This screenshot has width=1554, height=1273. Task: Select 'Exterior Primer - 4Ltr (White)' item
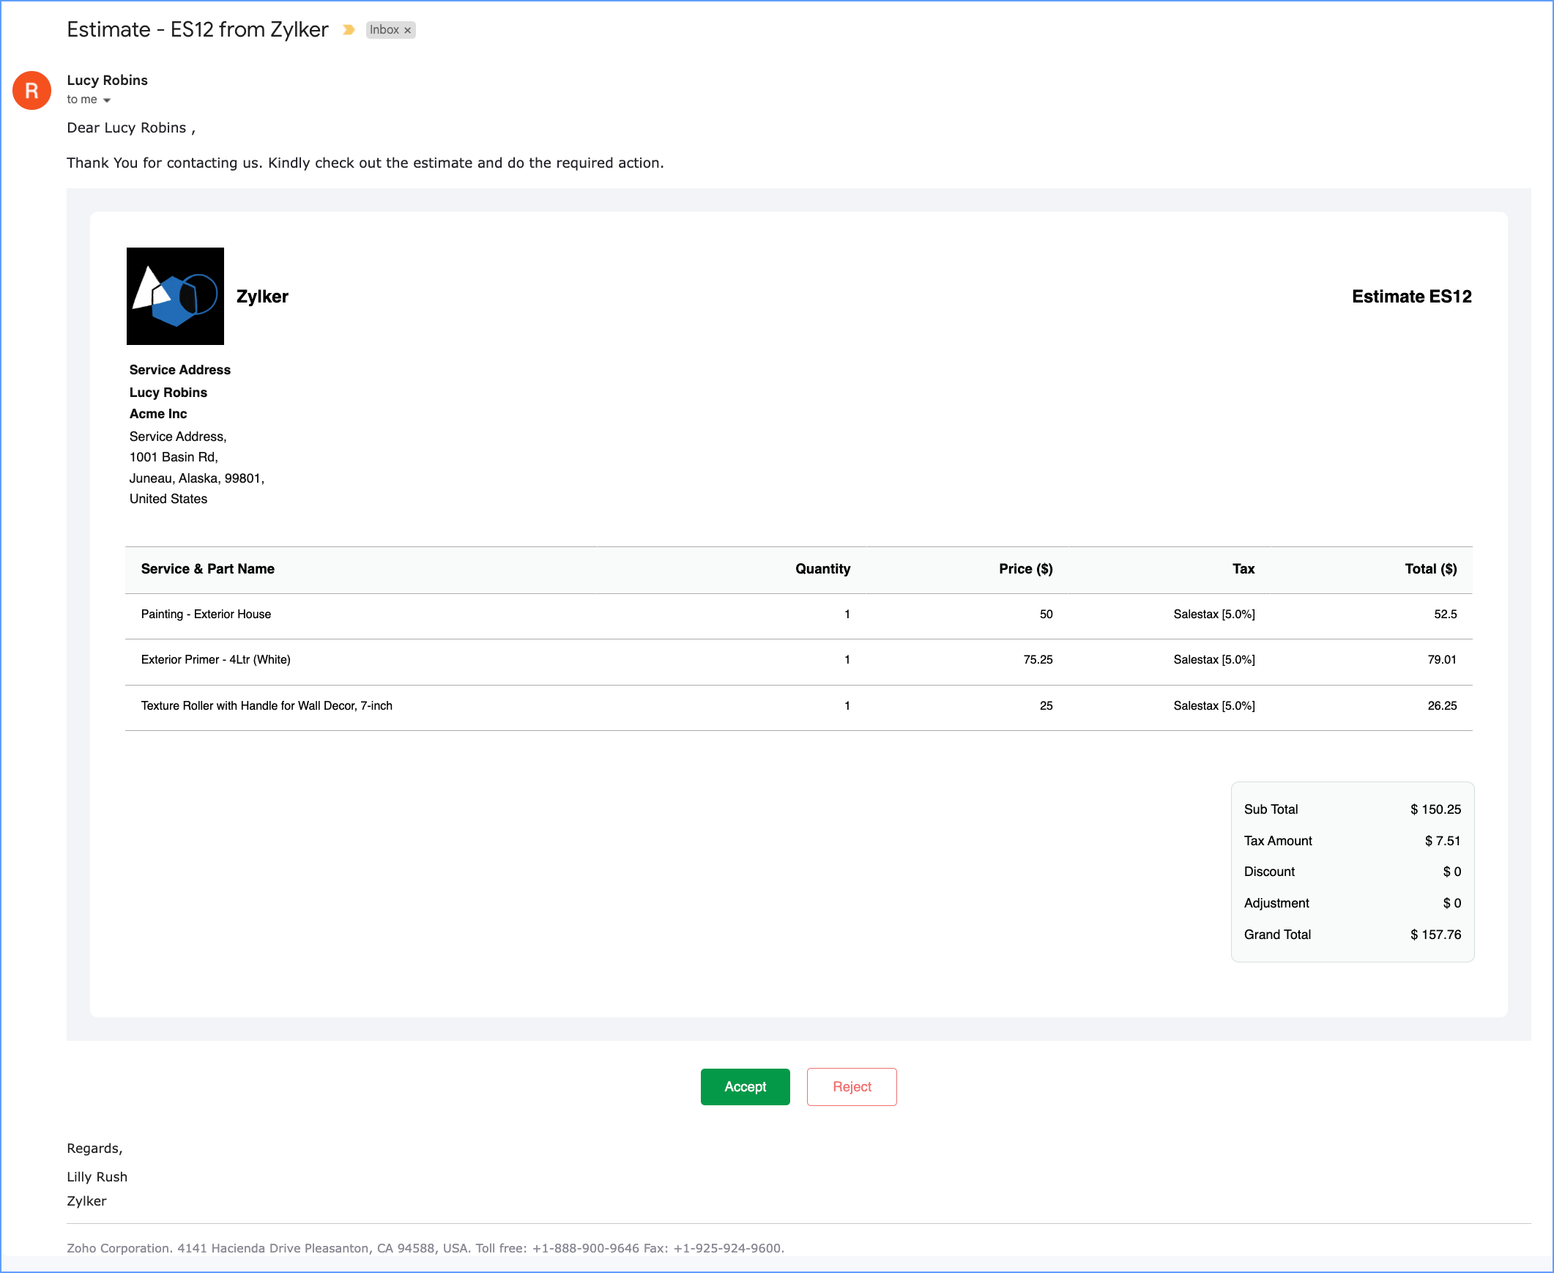[x=215, y=660]
